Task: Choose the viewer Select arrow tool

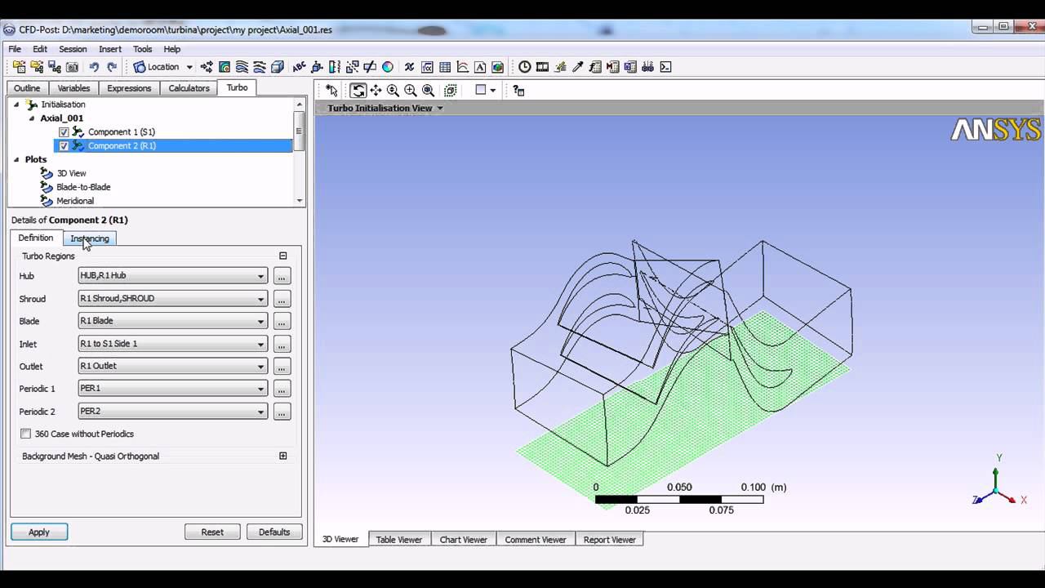Action: pos(331,91)
